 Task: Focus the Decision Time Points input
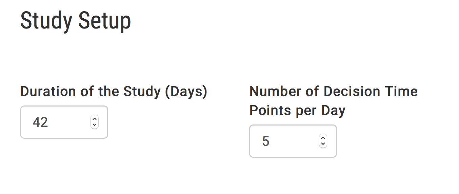pyautogui.click(x=285, y=141)
